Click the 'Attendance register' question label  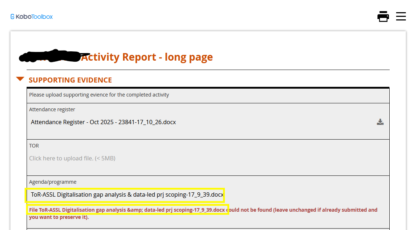pyautogui.click(x=52, y=109)
